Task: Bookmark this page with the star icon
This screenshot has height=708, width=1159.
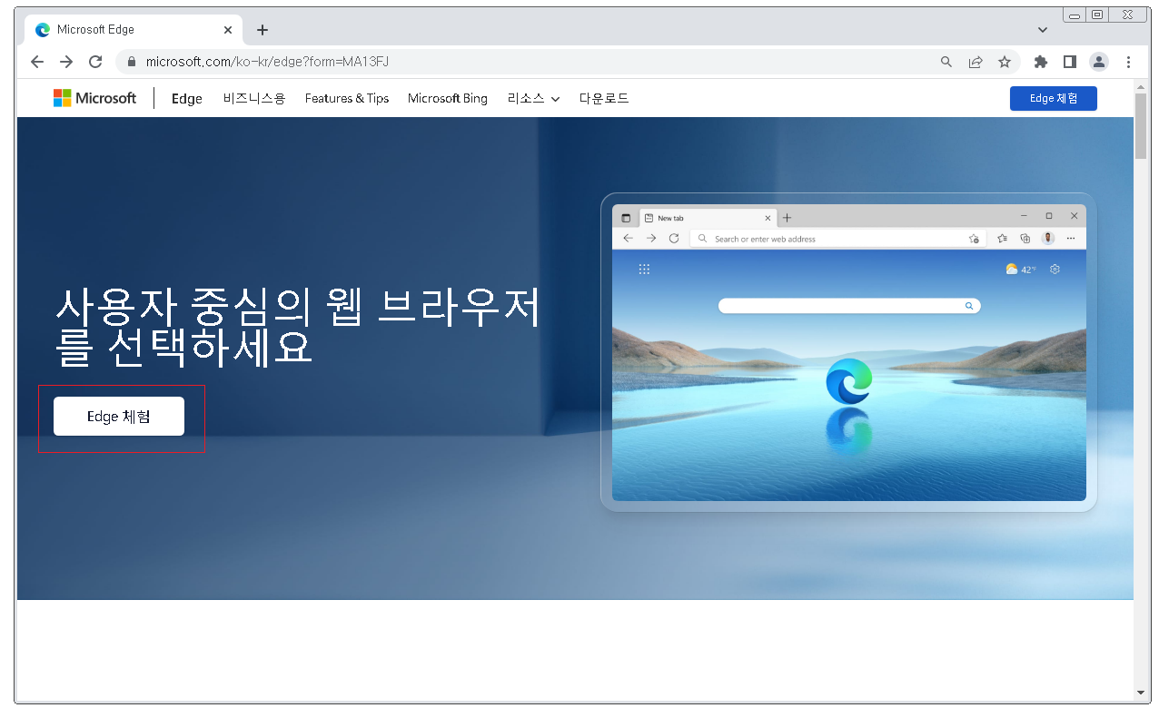Action: [x=1005, y=62]
